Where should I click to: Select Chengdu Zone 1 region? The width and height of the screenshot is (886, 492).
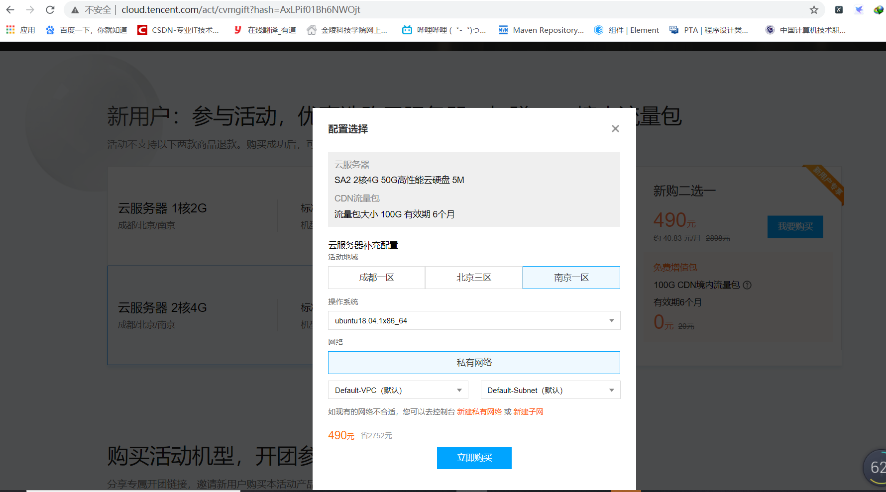click(x=376, y=278)
